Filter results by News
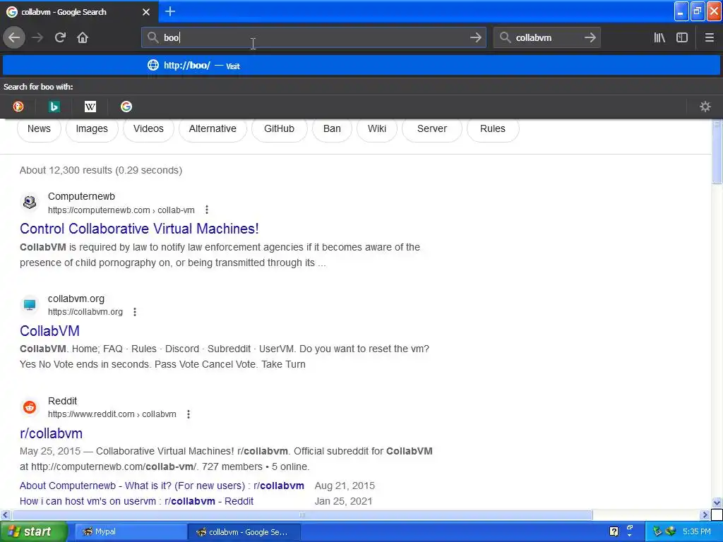Image resolution: width=723 pixels, height=542 pixels. pyautogui.click(x=39, y=128)
